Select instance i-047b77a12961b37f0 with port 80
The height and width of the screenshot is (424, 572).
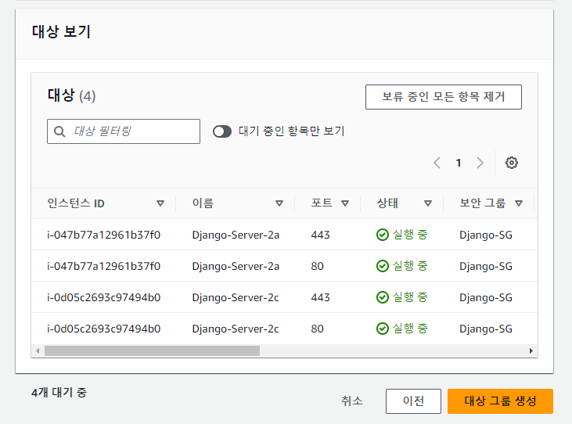tap(103, 266)
